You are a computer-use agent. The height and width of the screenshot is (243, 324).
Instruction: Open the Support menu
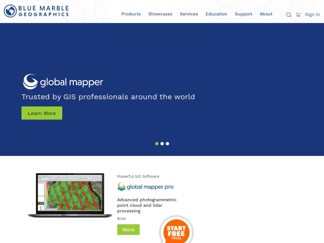[244, 14]
